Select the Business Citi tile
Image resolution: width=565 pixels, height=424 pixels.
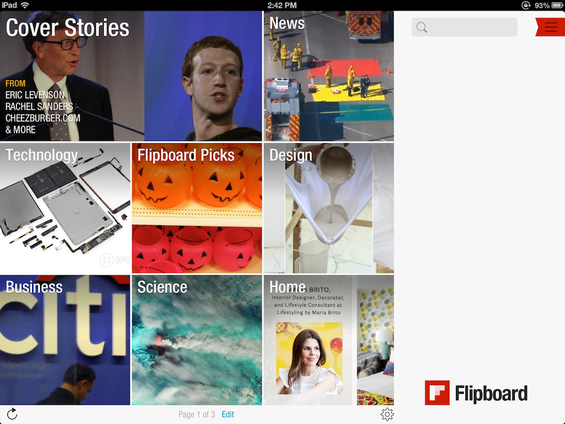(x=65, y=340)
